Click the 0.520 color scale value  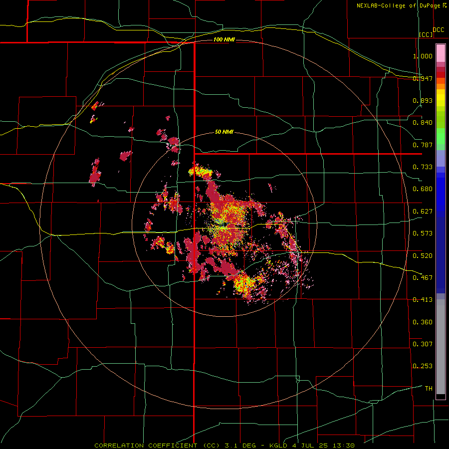pos(423,255)
